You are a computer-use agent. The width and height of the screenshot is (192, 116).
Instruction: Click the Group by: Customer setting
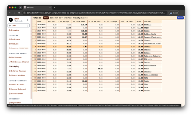point(81,18)
